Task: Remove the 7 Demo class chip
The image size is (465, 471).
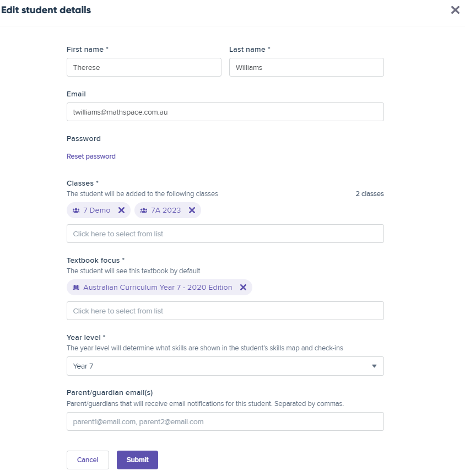Action: click(x=121, y=210)
